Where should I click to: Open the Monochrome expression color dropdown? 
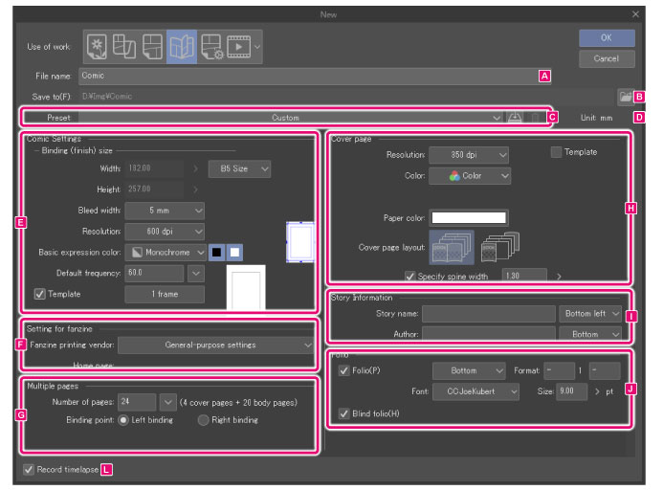click(x=166, y=253)
